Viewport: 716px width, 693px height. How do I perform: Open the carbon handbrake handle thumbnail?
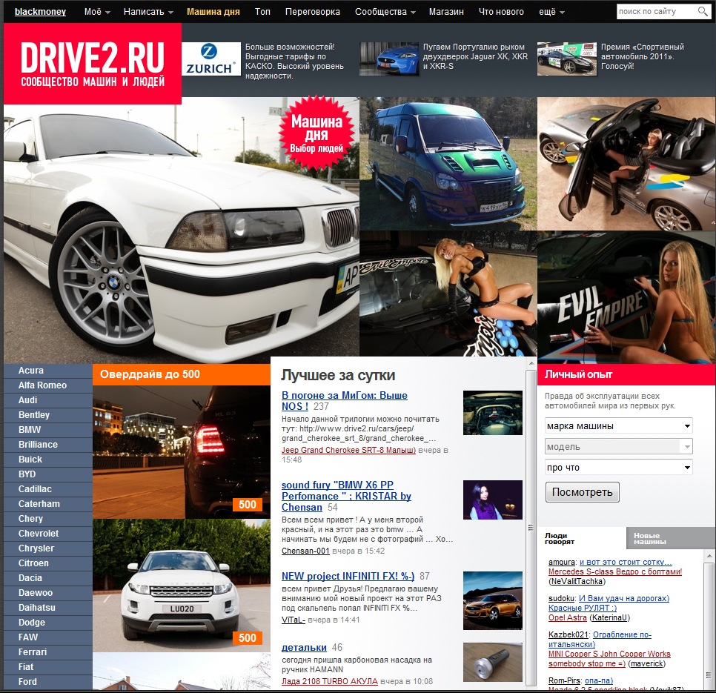492,663
